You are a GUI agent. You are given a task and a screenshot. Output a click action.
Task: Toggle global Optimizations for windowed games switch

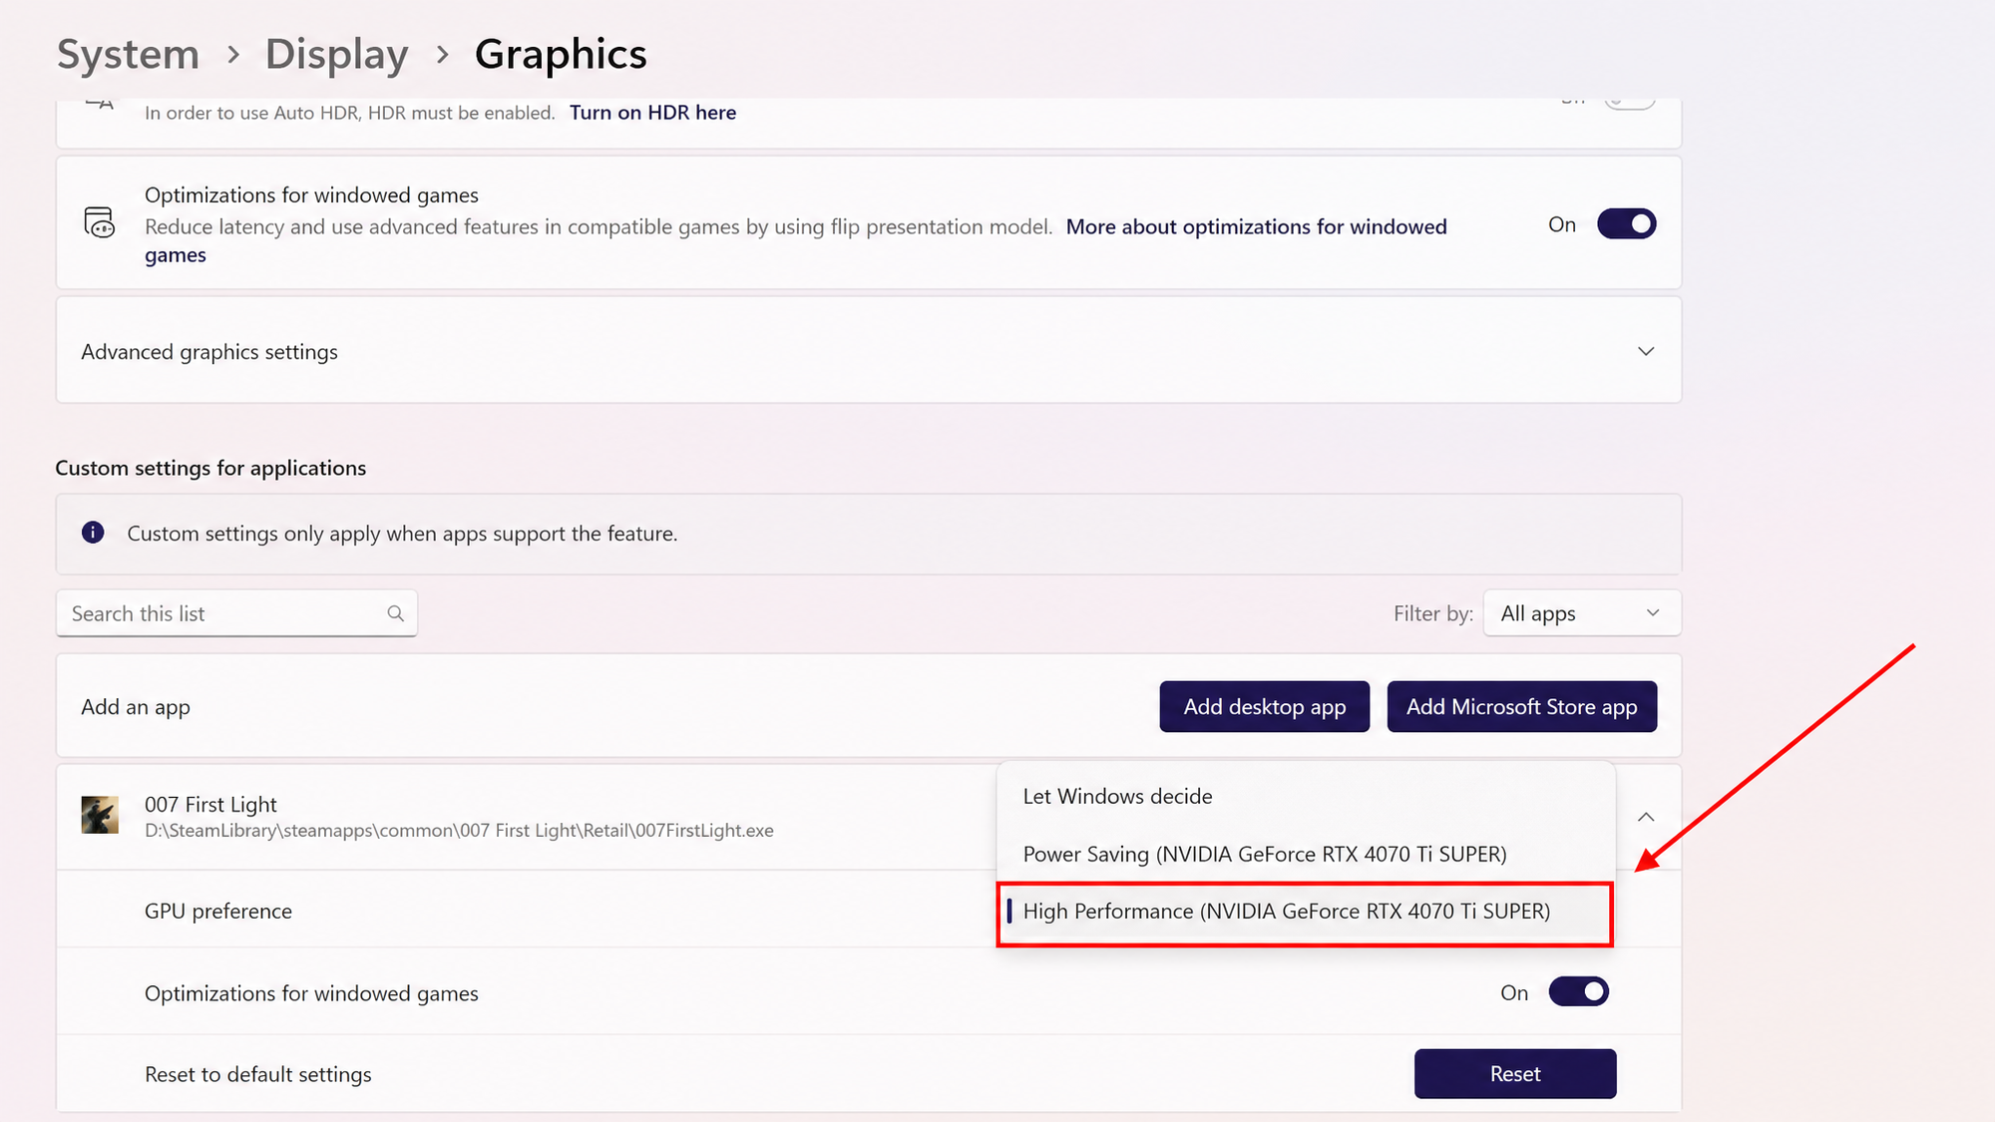[1626, 224]
